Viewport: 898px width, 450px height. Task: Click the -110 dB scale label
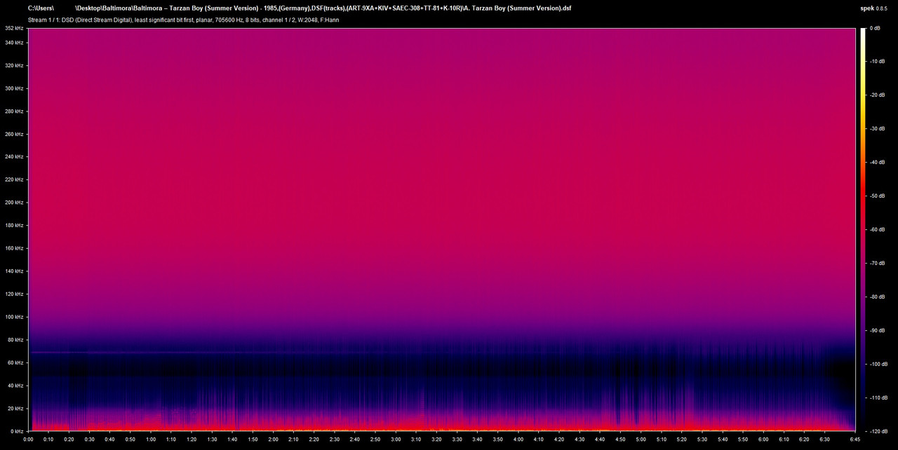pos(878,397)
